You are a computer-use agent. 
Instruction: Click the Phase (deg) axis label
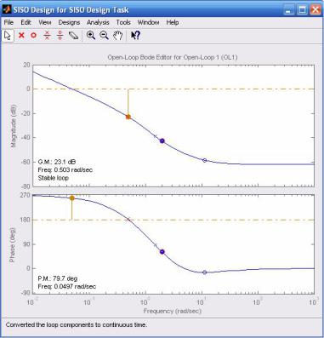coord(13,244)
